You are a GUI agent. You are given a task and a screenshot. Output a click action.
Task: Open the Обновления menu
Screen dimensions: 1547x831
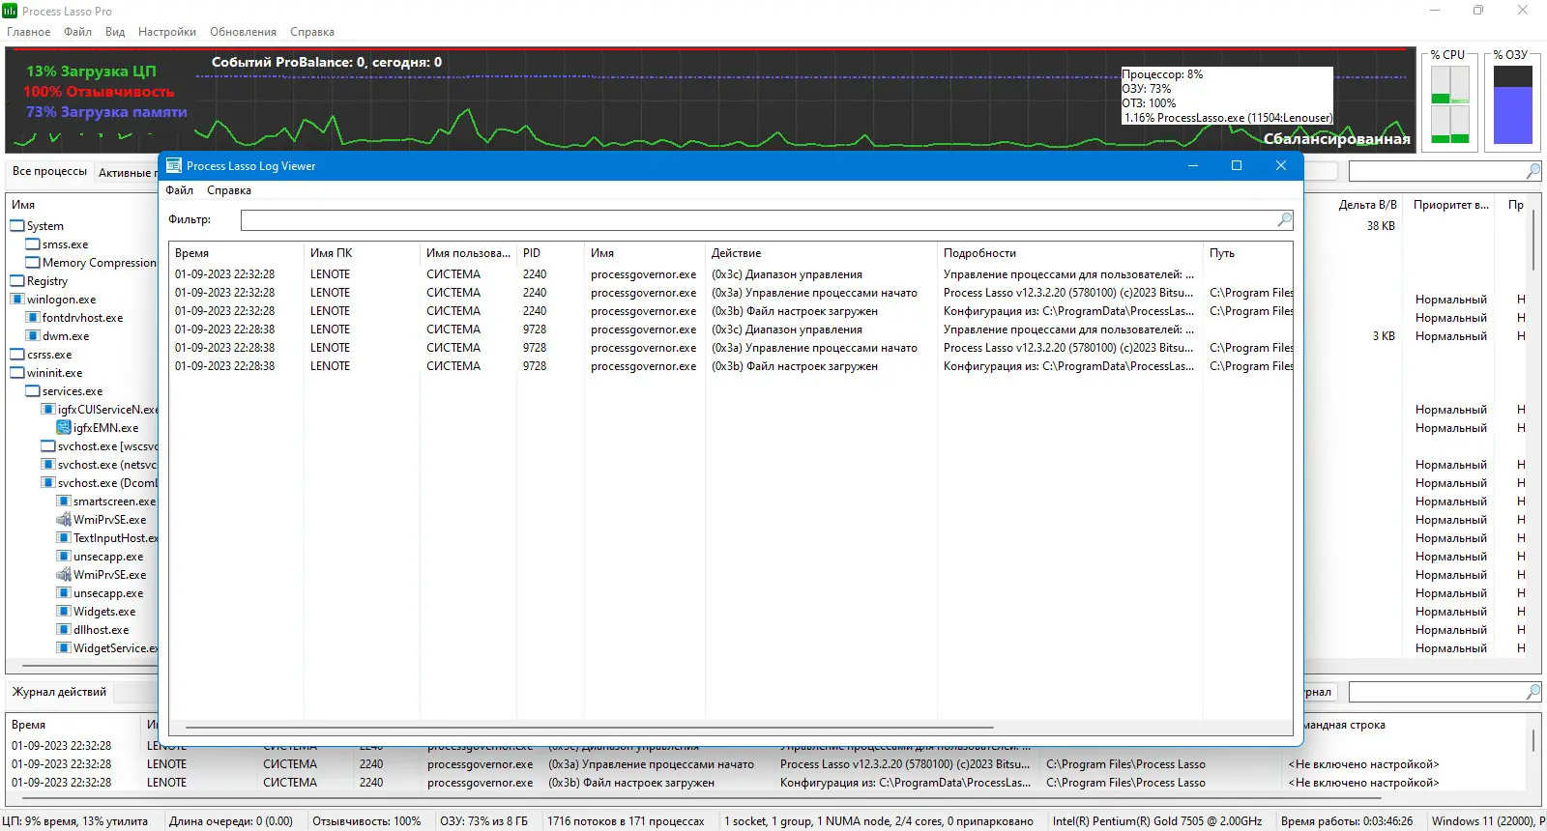244,32
